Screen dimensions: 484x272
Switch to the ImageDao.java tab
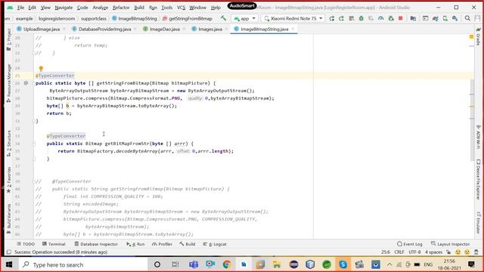click(x=165, y=29)
